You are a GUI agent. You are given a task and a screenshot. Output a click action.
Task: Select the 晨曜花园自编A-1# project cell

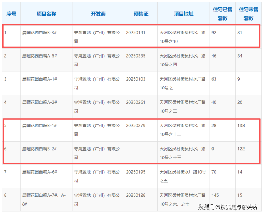pyautogui.click(x=39, y=79)
